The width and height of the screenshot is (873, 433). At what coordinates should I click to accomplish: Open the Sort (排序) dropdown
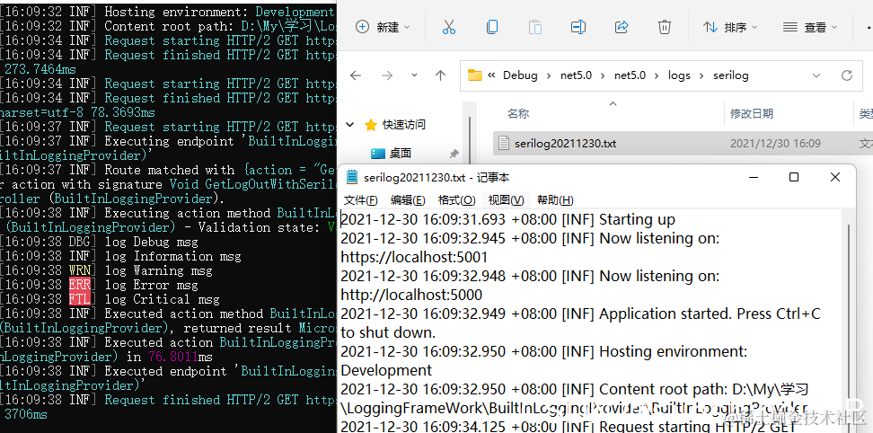[730, 27]
